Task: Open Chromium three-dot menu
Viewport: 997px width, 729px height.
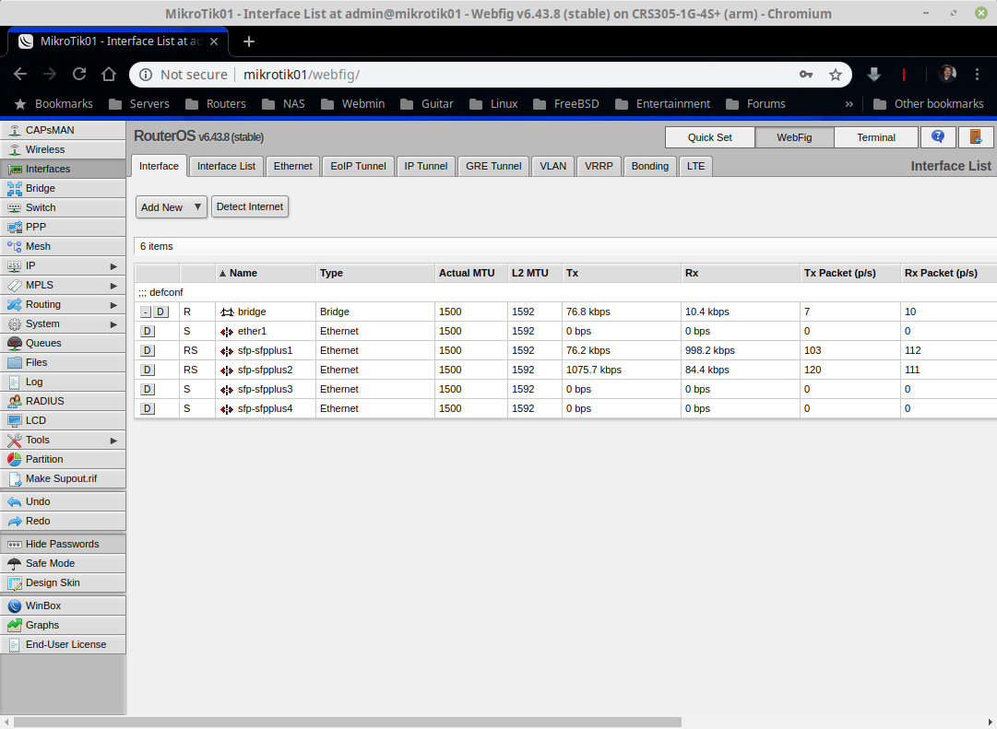Action: (978, 75)
